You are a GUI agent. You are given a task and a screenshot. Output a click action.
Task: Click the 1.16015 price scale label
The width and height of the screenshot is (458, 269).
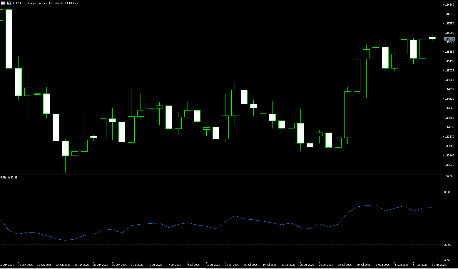[449, 14]
